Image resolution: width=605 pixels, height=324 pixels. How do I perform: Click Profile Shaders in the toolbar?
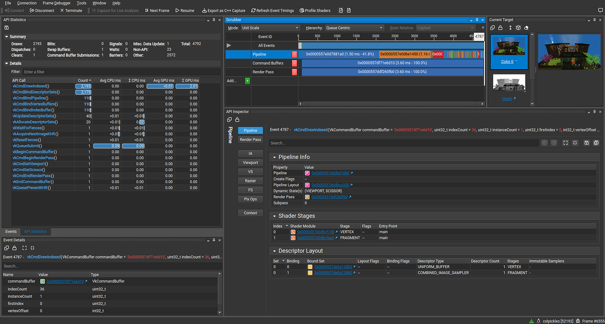[x=315, y=11]
